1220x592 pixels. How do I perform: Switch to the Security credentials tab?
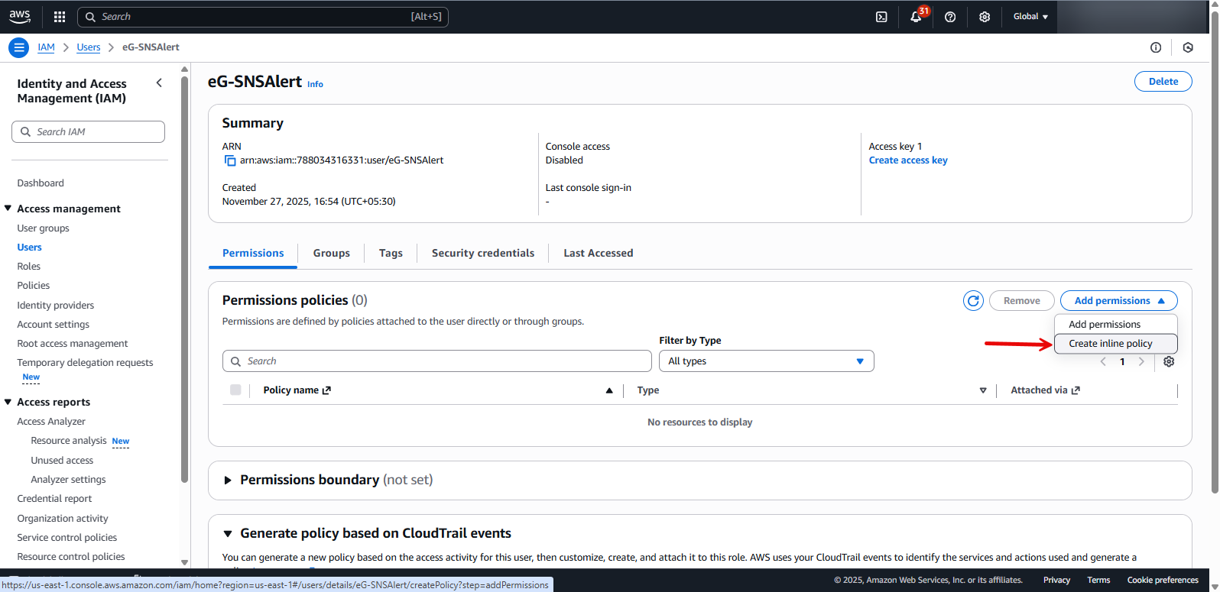tap(482, 254)
